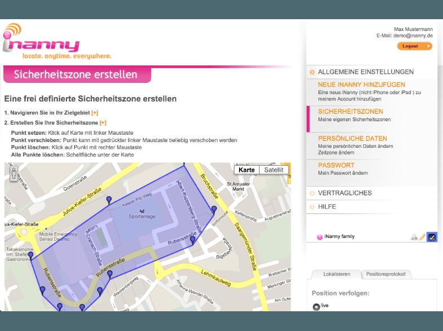The width and height of the screenshot is (443, 331).
Task: Click the warning triangle icon for iNanny family
Action: [x=414, y=237]
